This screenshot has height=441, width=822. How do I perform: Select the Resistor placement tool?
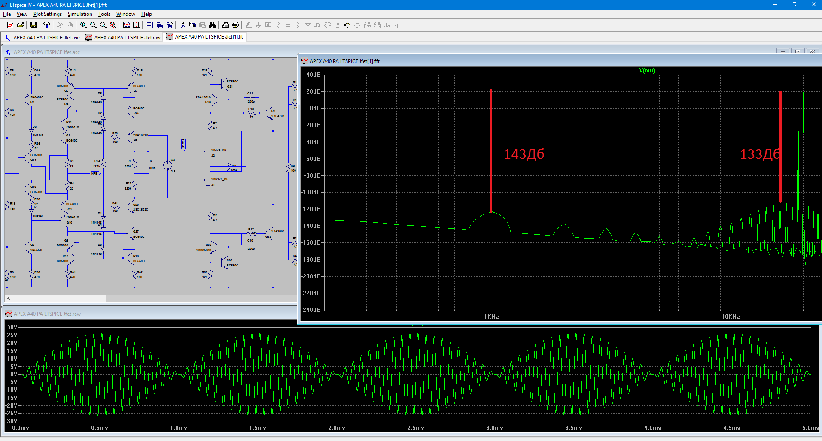click(x=278, y=25)
